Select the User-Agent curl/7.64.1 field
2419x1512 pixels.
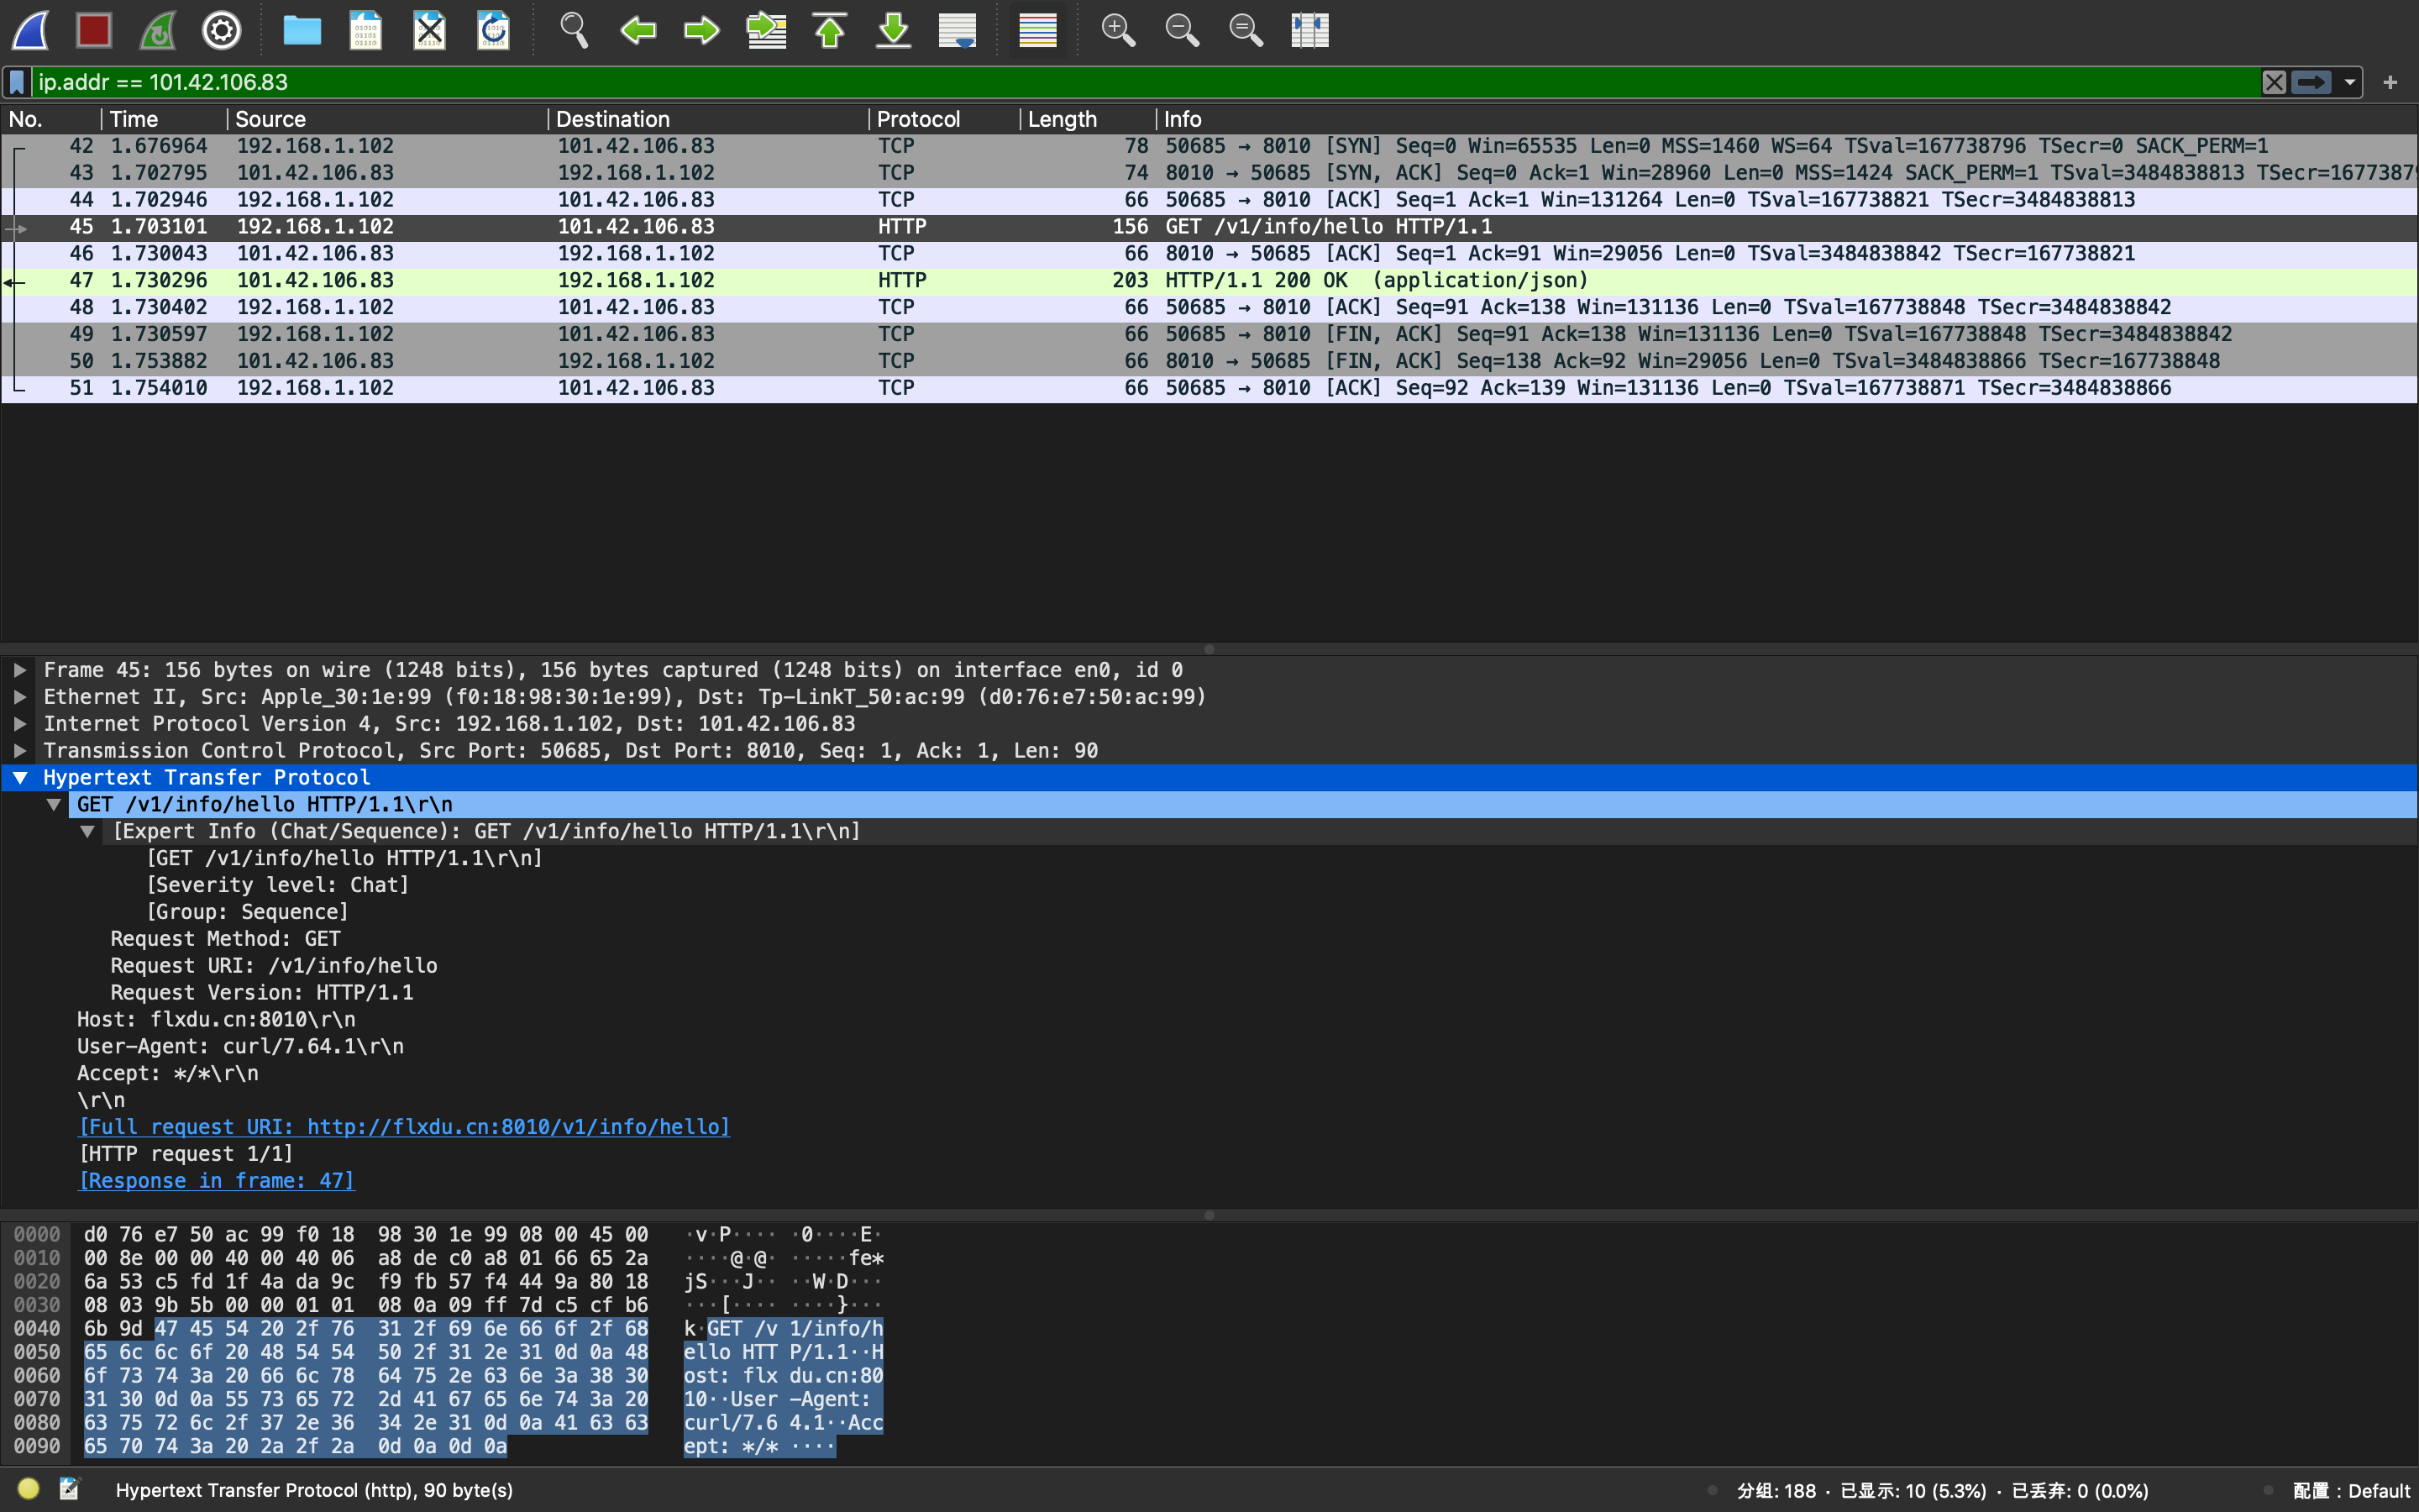tap(240, 1047)
